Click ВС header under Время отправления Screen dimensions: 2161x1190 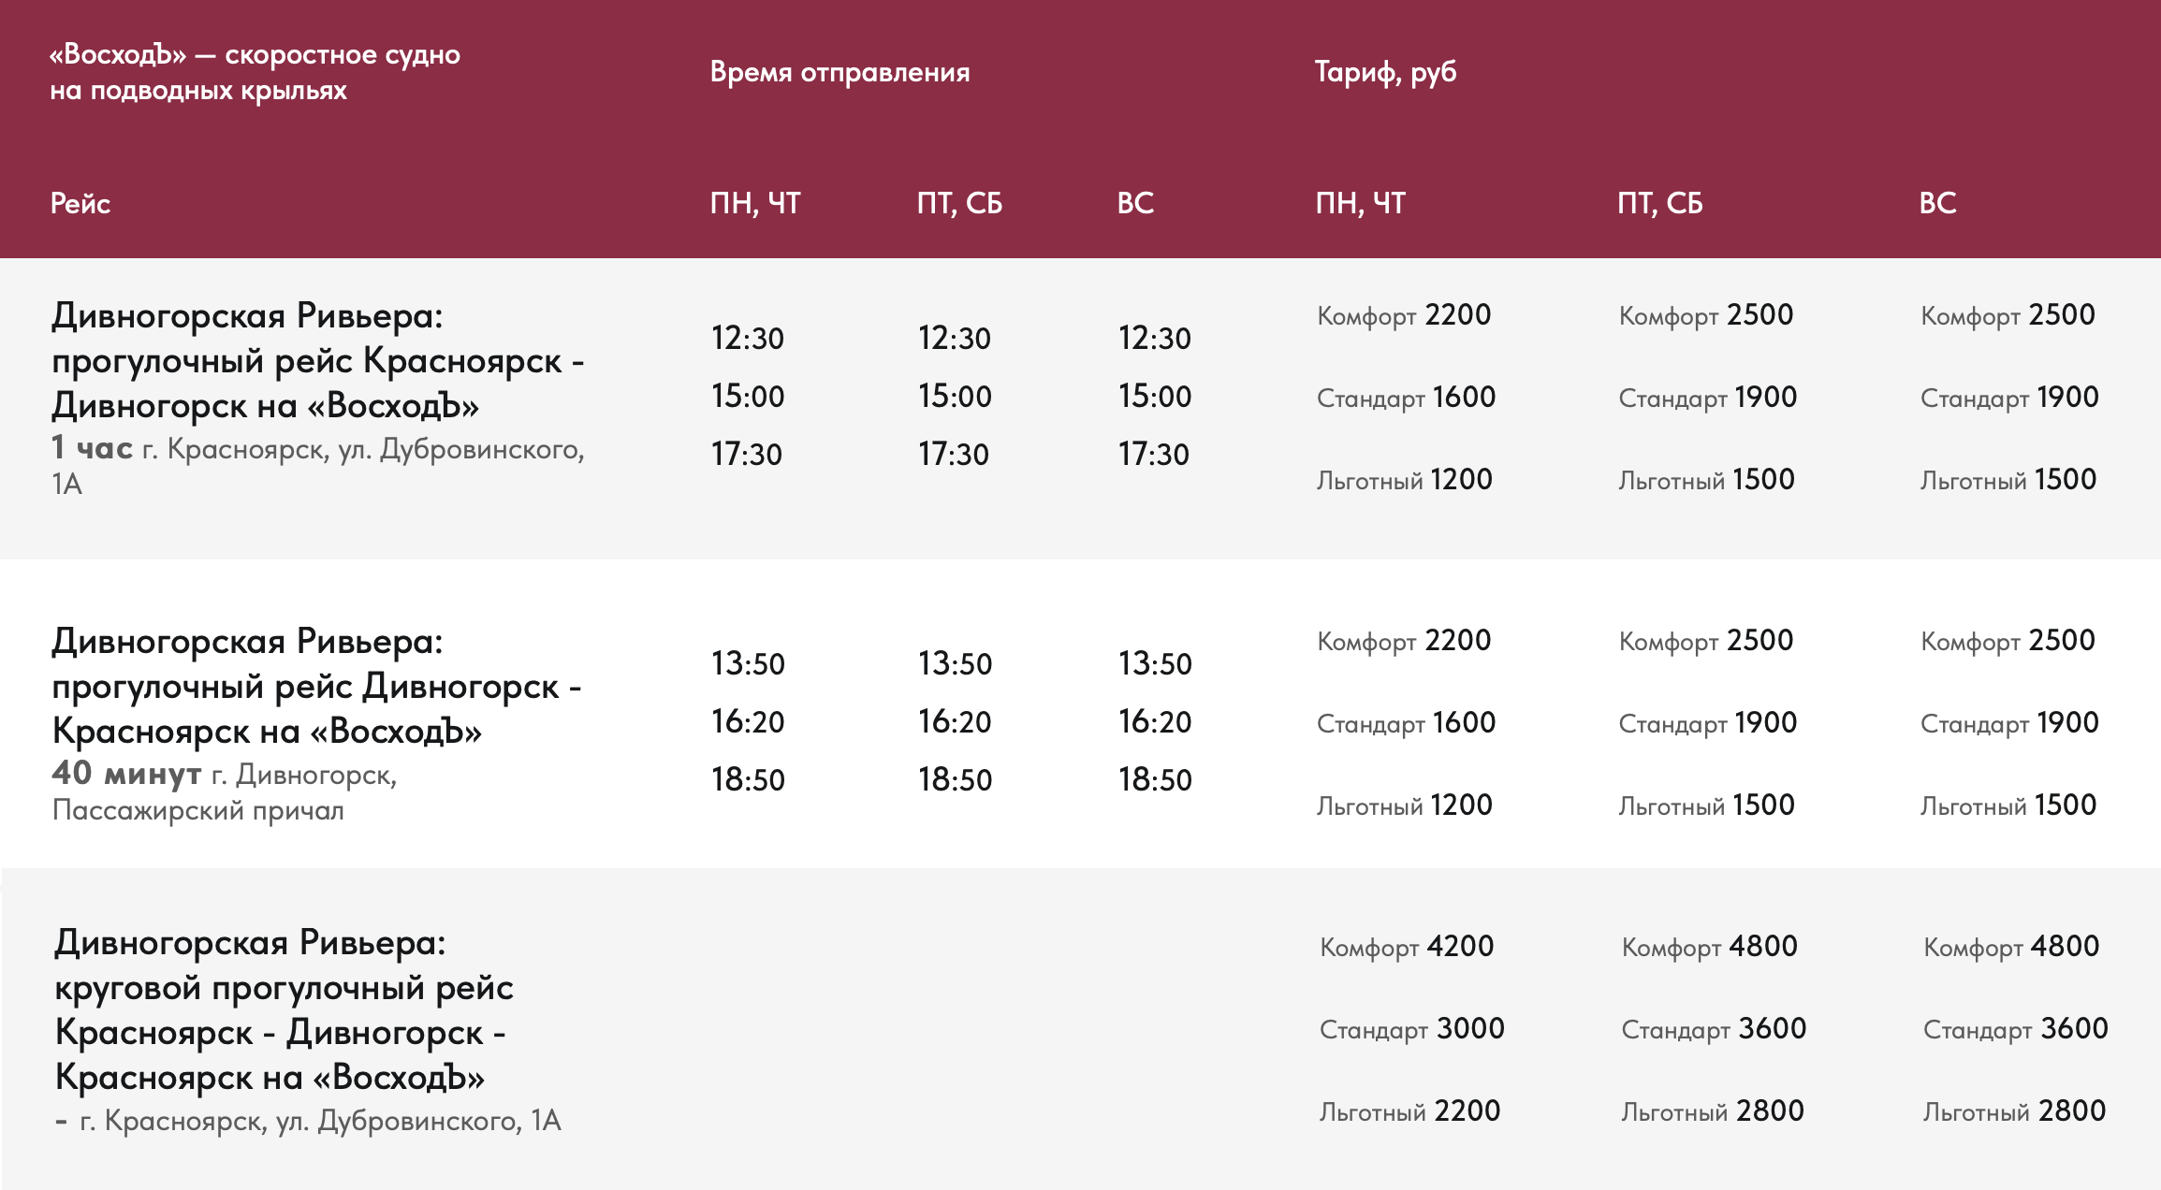click(x=1135, y=203)
